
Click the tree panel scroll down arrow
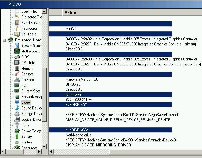(x=44, y=146)
